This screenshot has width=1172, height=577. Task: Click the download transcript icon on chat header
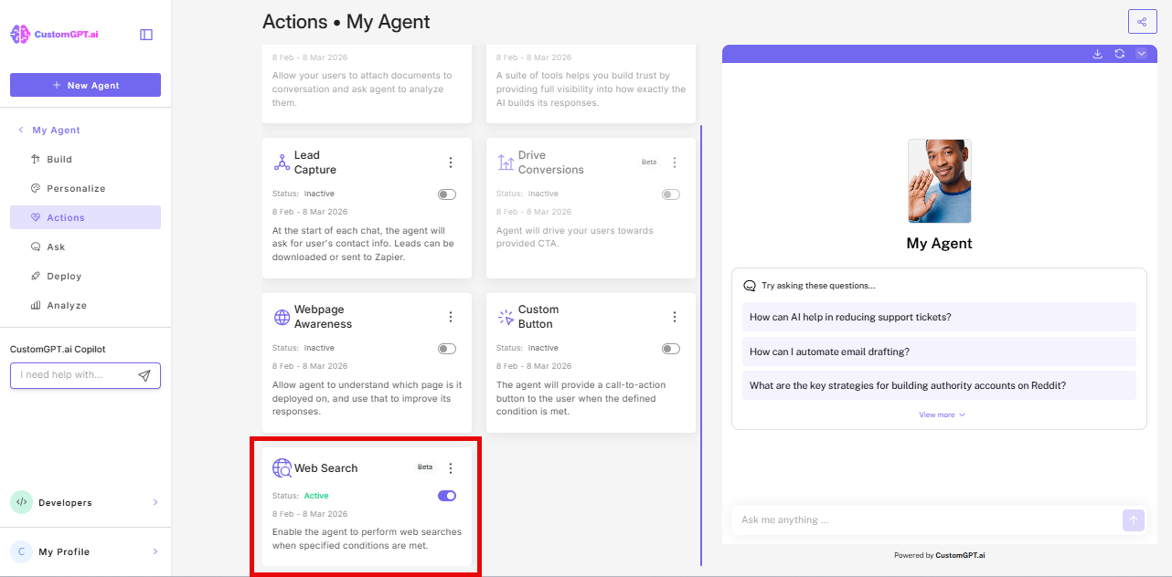click(1097, 54)
